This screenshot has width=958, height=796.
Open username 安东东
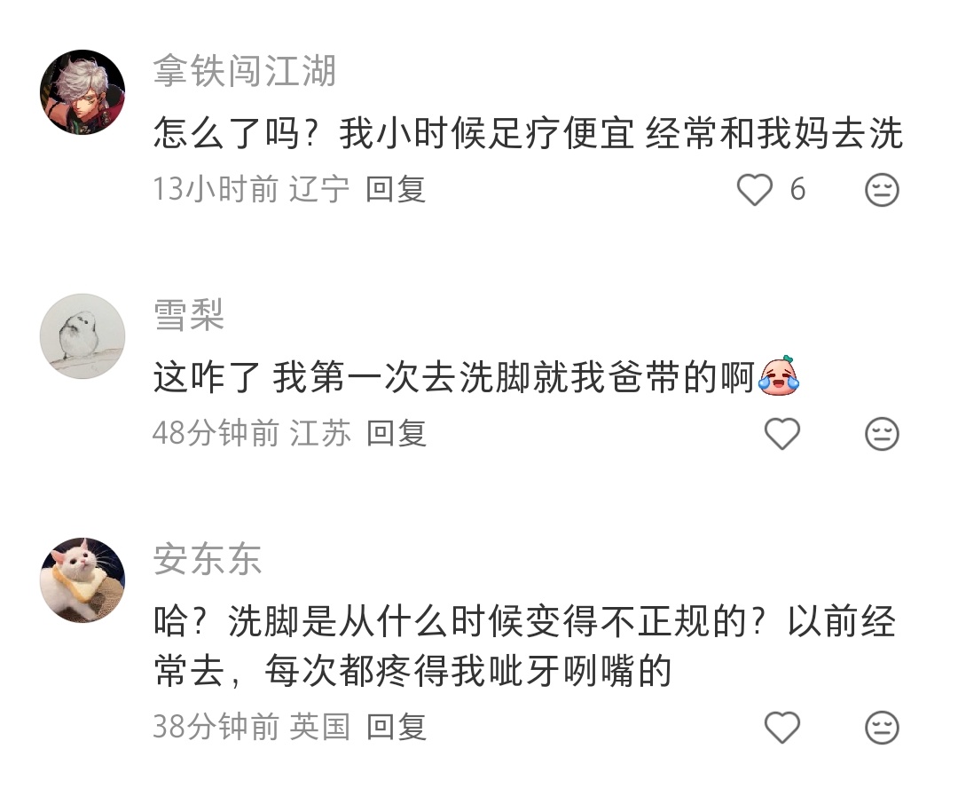(207, 559)
